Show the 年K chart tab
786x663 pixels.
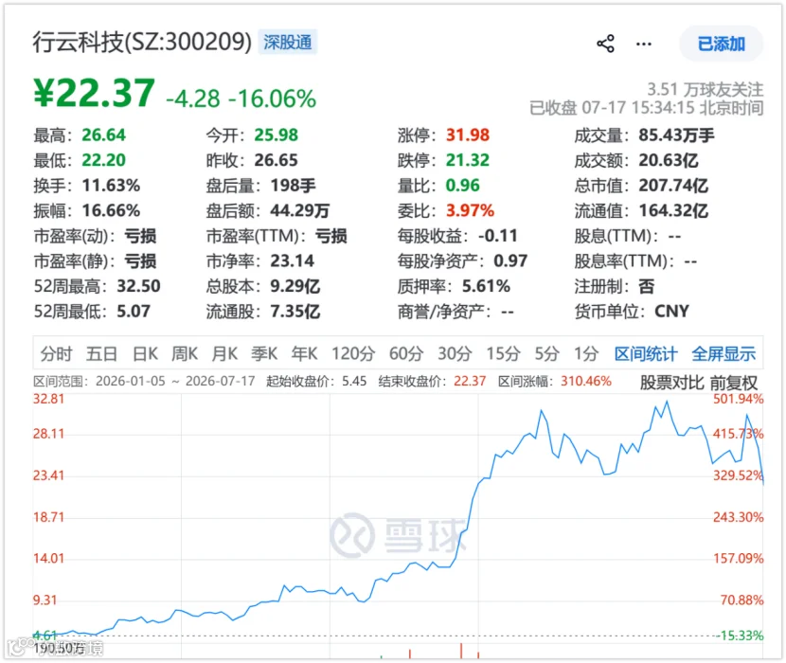point(304,353)
